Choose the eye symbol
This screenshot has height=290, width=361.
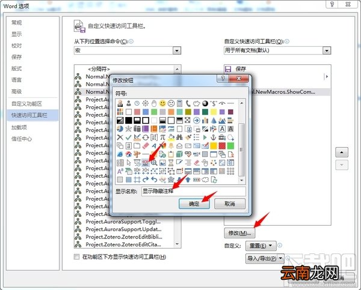[222, 103]
